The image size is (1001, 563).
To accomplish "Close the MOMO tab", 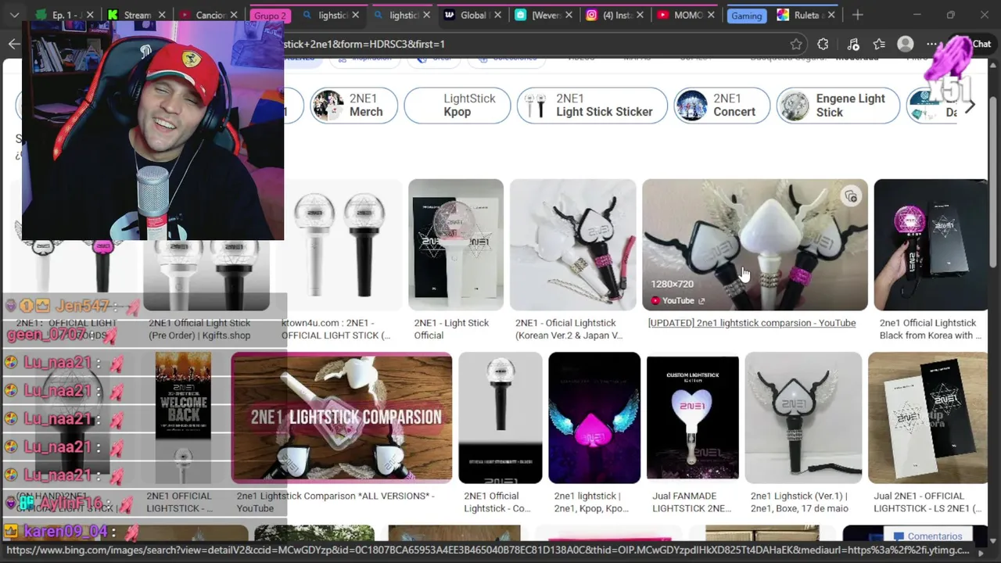I will (709, 15).
